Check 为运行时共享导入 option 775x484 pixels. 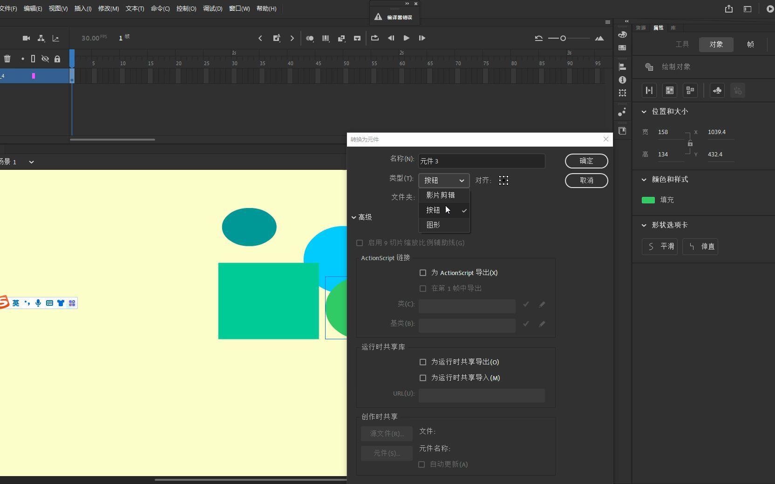pyautogui.click(x=423, y=378)
